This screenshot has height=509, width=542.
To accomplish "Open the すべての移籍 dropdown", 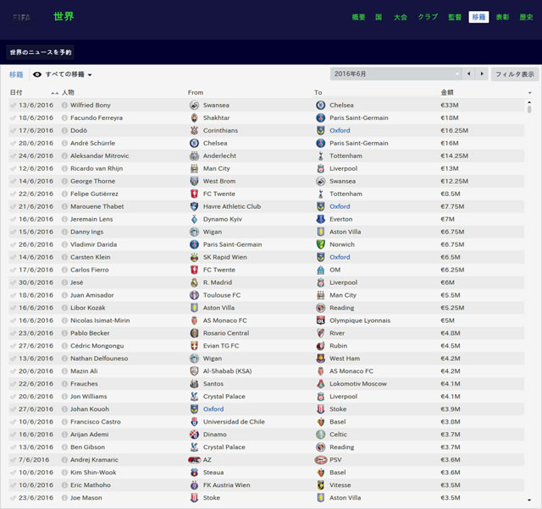I will [x=69, y=74].
